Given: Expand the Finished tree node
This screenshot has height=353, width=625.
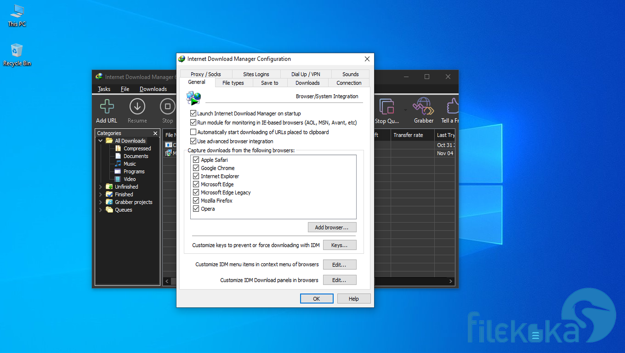Looking at the screenshot, I should point(101,194).
